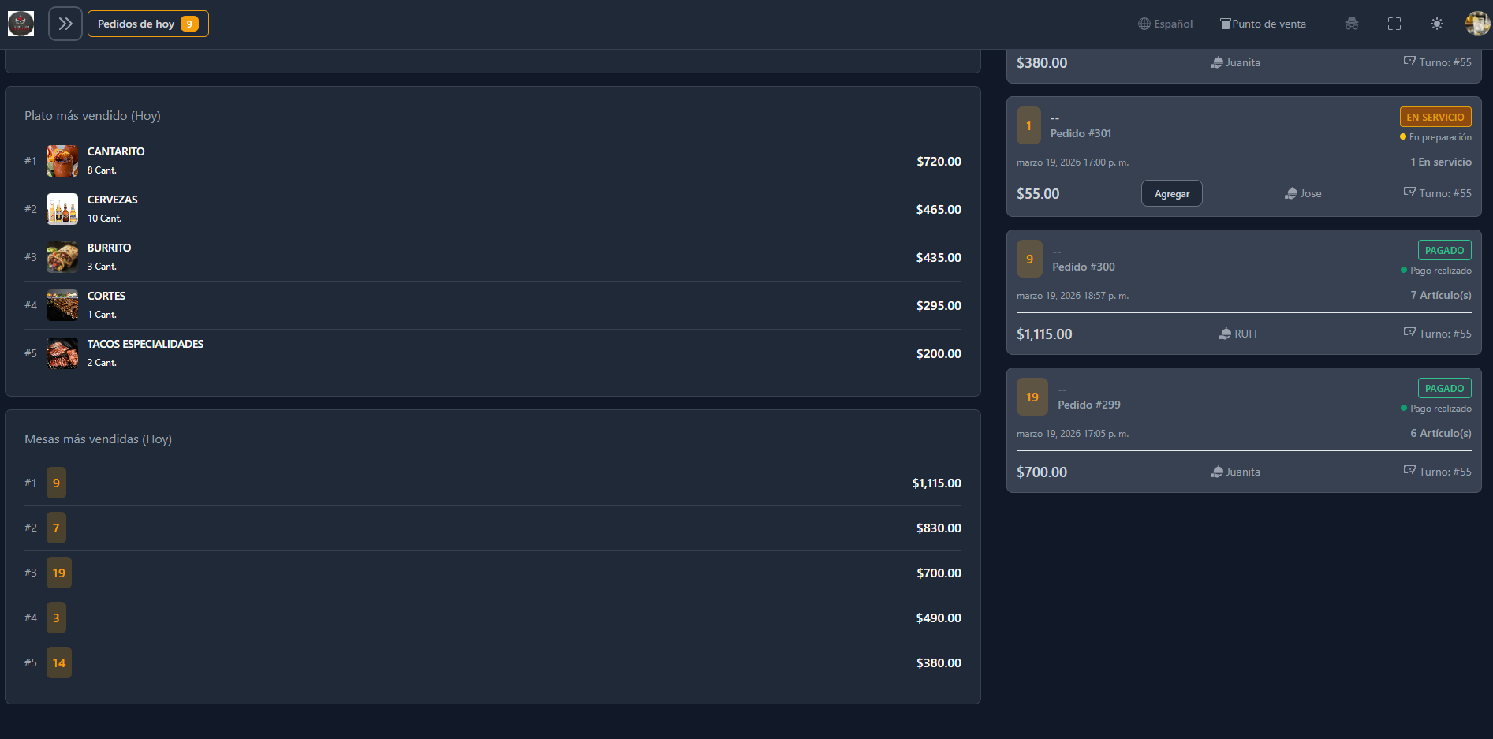Open the Español language selector

pyautogui.click(x=1165, y=24)
